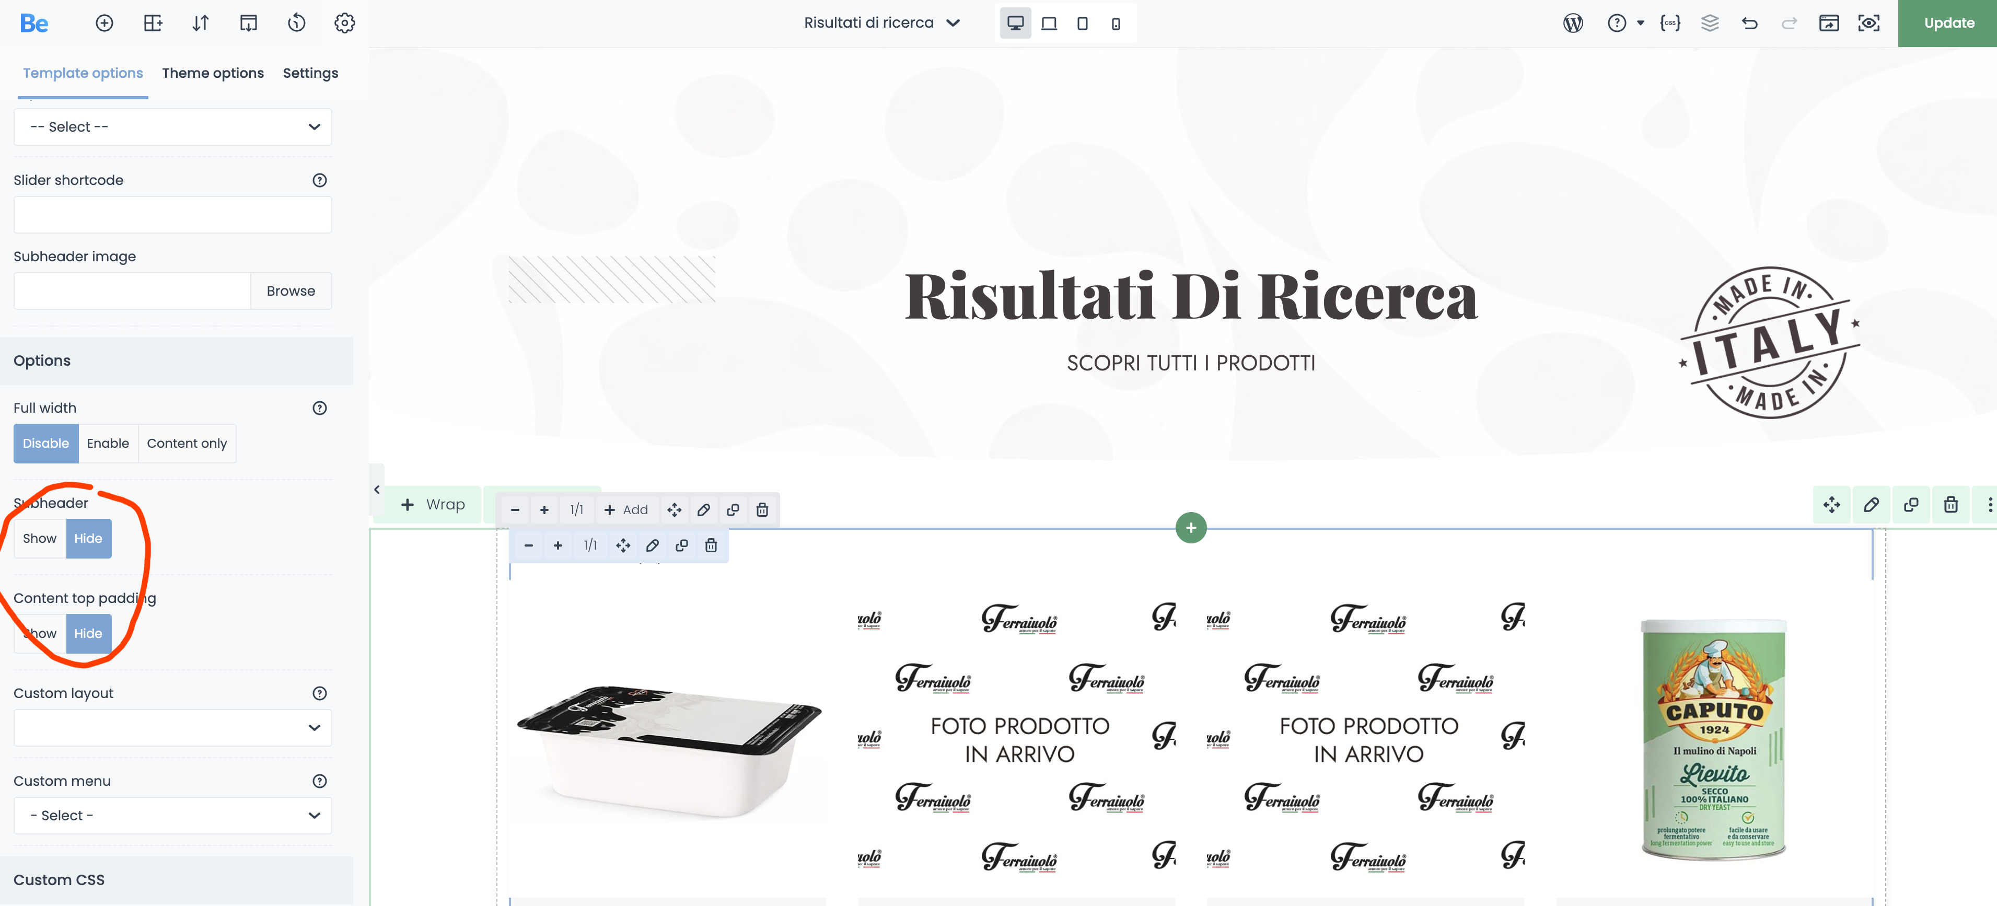Open the navigator layers icon

[1710, 23]
